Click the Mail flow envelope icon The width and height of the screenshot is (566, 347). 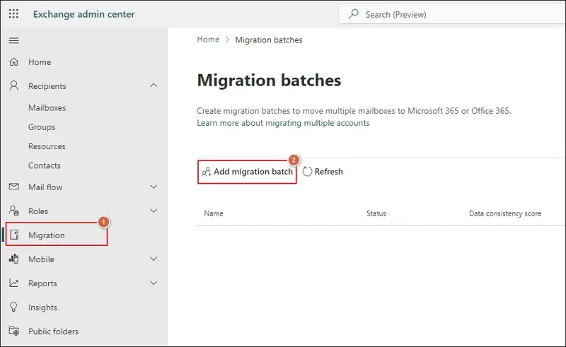tap(13, 187)
